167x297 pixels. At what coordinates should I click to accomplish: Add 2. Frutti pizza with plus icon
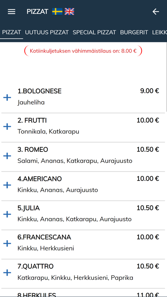click(7, 127)
